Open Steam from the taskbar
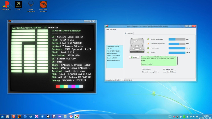The width and height of the screenshot is (212, 119). (x=31, y=116)
